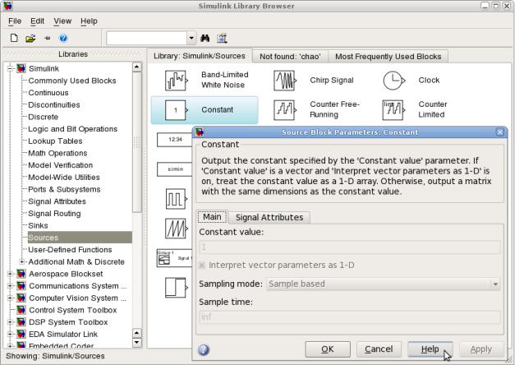
Task: Expand the Aerospace Blockset node
Action: pos(10,274)
